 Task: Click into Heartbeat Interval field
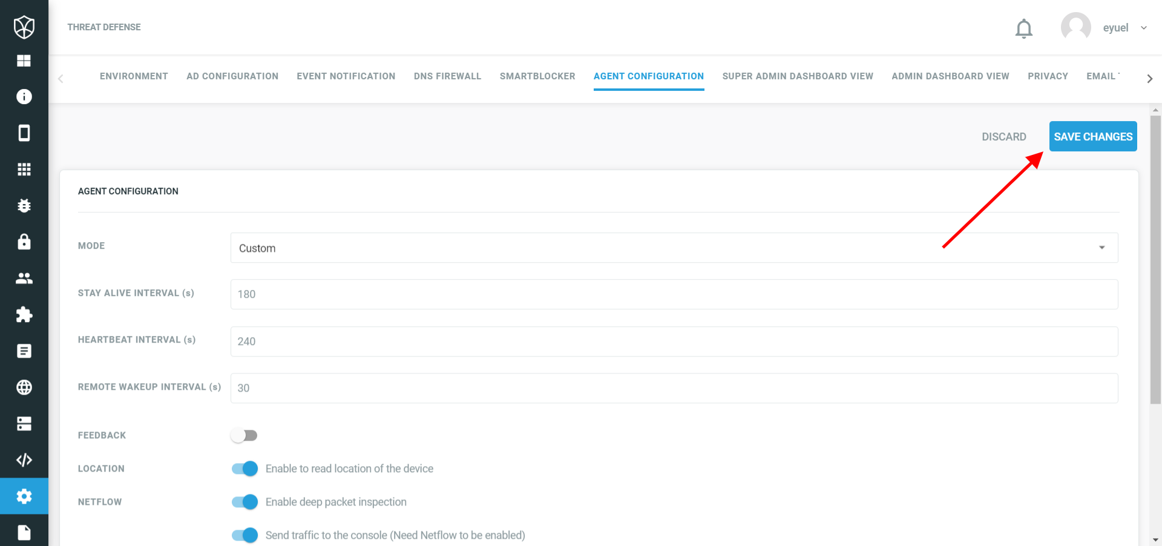click(x=674, y=341)
